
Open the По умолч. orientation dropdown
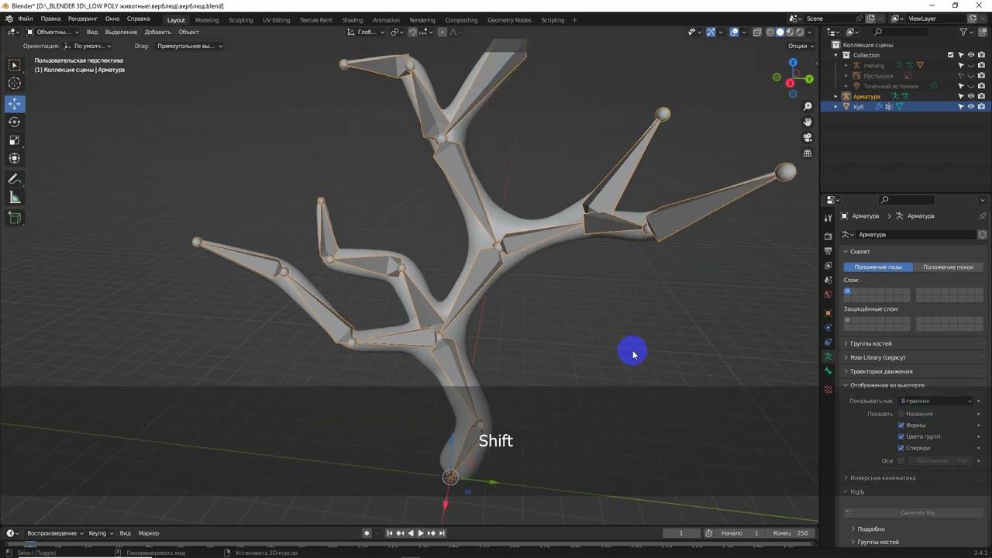pos(88,46)
